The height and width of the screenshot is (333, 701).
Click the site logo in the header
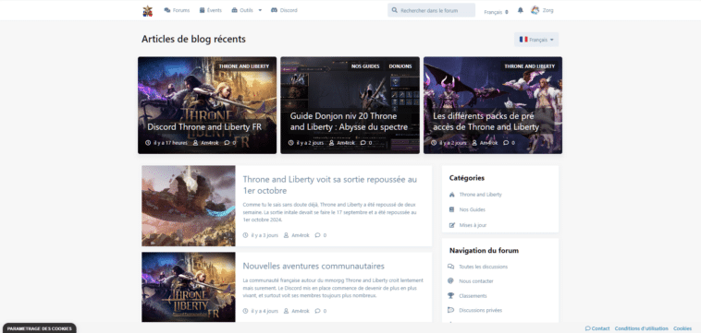pyautogui.click(x=148, y=11)
